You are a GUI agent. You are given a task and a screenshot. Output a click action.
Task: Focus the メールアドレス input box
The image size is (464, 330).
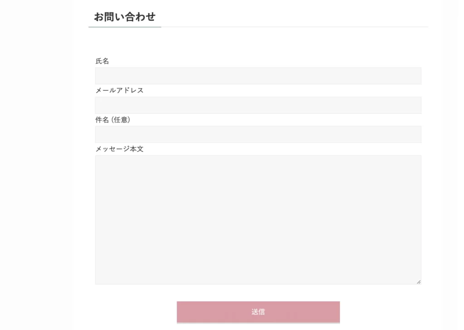pos(258,105)
